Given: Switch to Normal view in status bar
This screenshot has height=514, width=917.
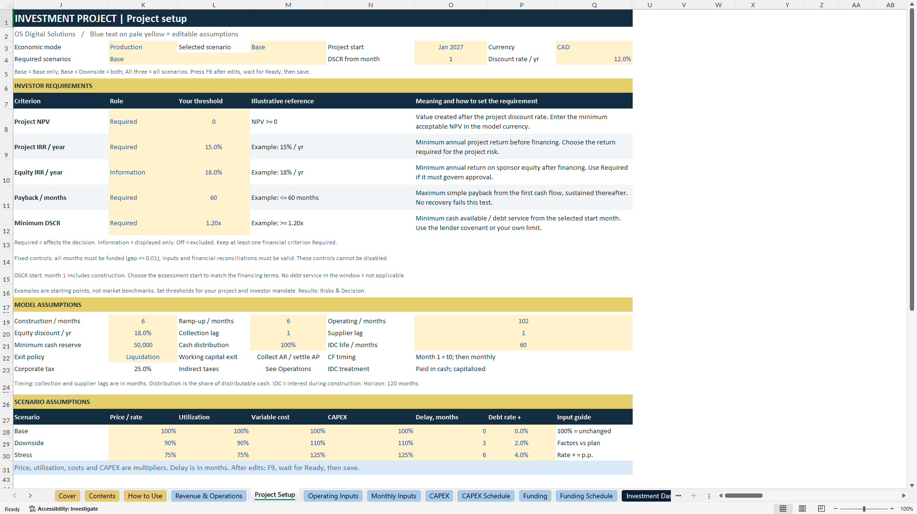Looking at the screenshot, I should pyautogui.click(x=783, y=509).
